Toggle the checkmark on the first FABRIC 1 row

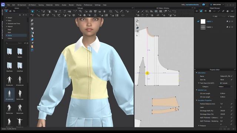[x=198, y=21]
